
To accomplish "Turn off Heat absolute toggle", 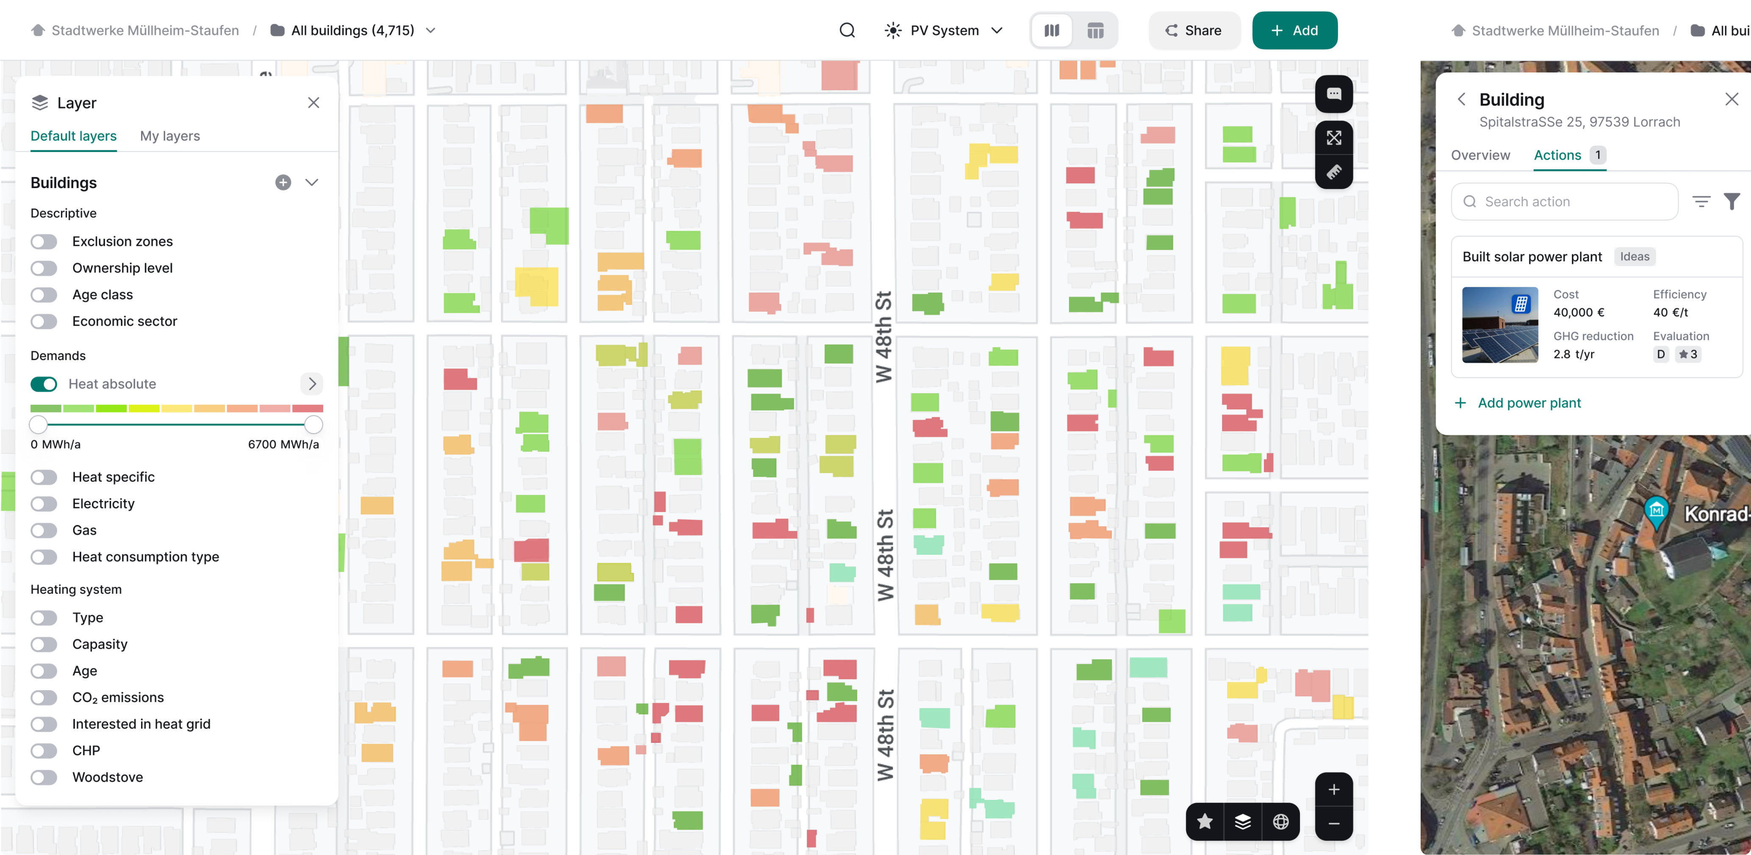I will coord(44,384).
